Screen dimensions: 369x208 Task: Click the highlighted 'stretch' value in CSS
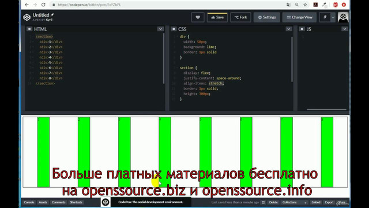[216, 83]
